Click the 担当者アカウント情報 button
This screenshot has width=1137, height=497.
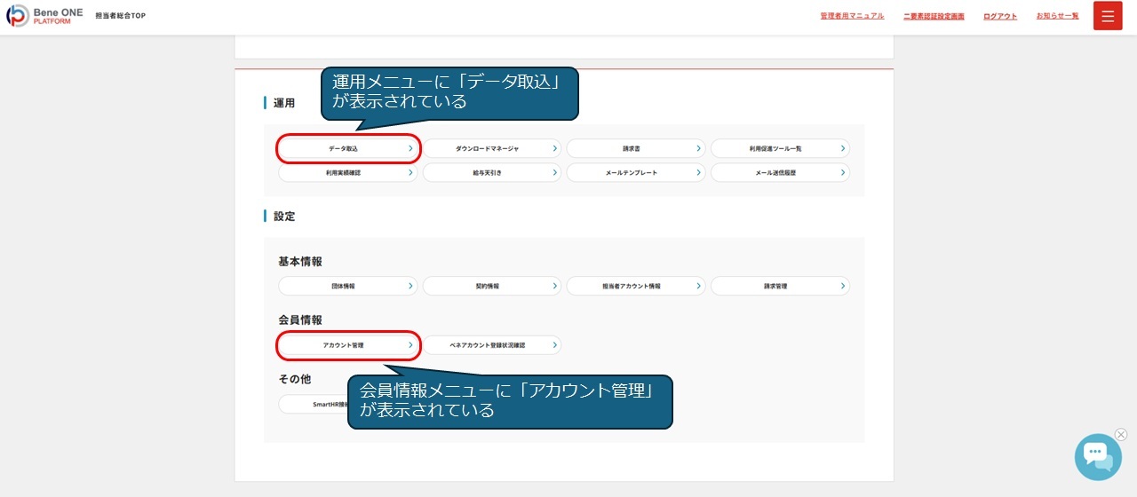pyautogui.click(x=635, y=286)
